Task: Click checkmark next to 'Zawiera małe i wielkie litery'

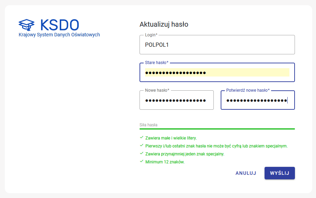Action: (x=141, y=137)
